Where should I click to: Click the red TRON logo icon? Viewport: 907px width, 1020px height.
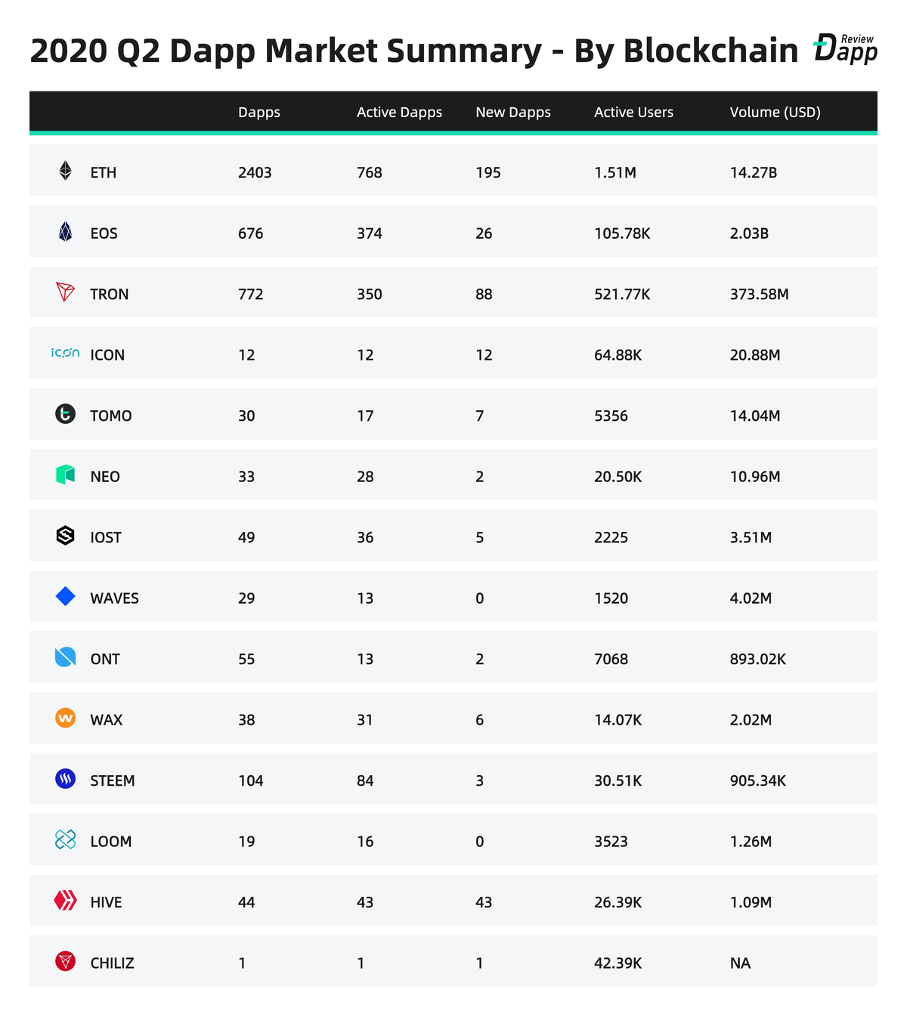point(66,292)
